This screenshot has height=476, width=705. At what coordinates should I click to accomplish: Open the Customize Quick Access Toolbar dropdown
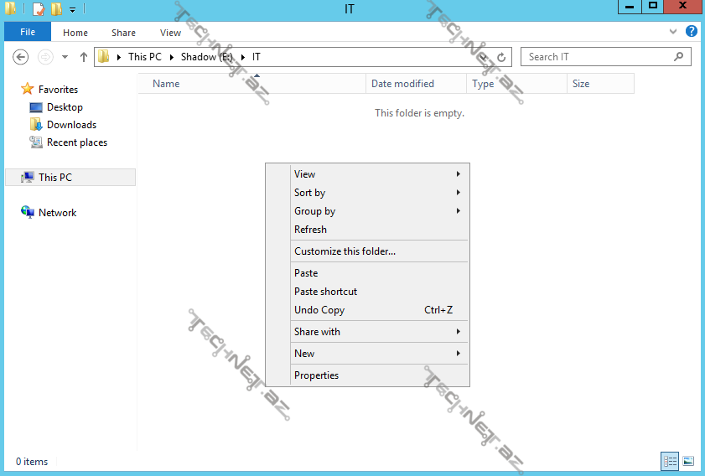tap(72, 10)
